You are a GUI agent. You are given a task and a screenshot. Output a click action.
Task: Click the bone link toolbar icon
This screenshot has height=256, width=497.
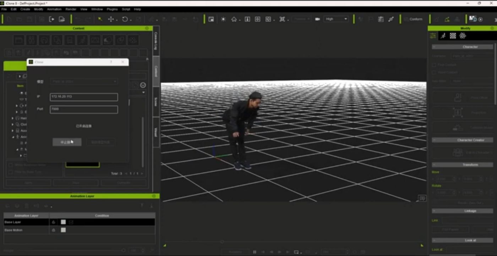[x=391, y=19]
